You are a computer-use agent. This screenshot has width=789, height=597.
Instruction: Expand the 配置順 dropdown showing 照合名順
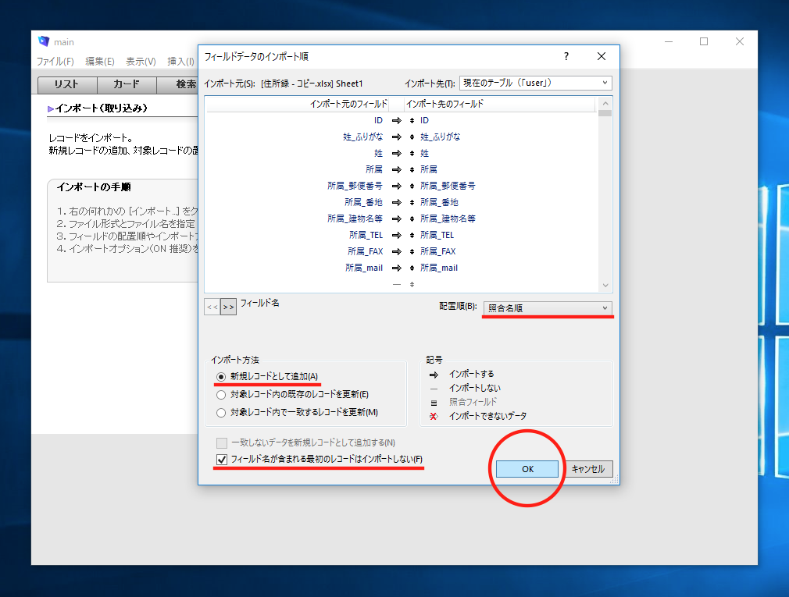pyautogui.click(x=548, y=308)
